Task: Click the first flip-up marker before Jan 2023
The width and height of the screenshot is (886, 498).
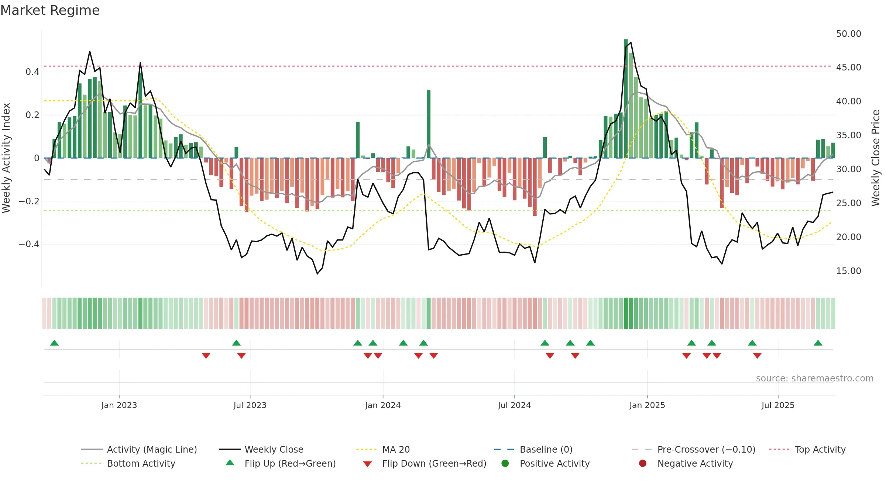Action: pos(54,343)
